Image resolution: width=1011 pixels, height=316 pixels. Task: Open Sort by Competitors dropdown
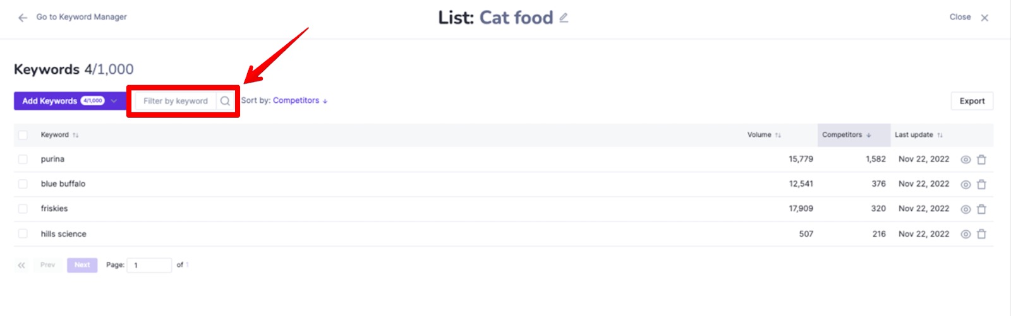pyautogui.click(x=300, y=100)
